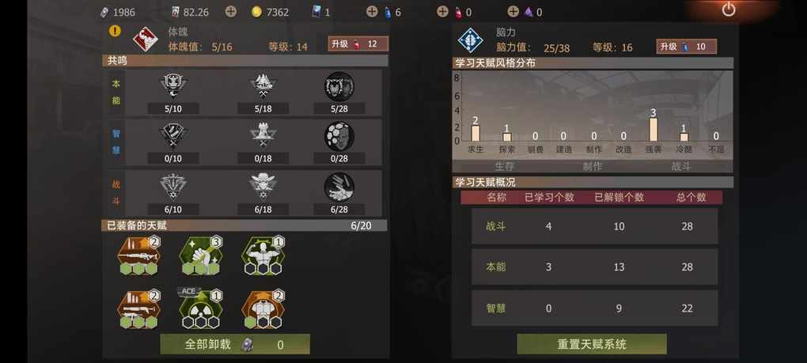Click plus button next to gold coins
This screenshot has height=363, width=807.
(x=231, y=11)
